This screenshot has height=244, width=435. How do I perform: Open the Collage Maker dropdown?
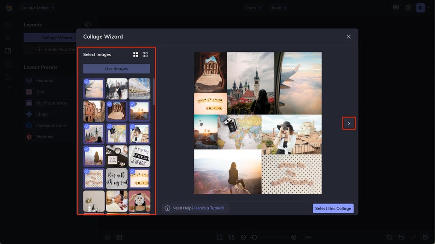tap(38, 8)
